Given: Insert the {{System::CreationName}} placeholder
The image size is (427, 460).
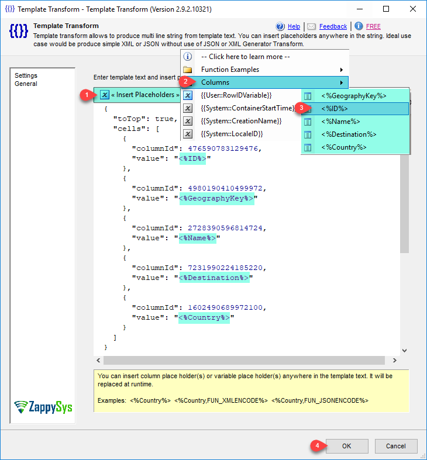Looking at the screenshot, I should coord(241,121).
